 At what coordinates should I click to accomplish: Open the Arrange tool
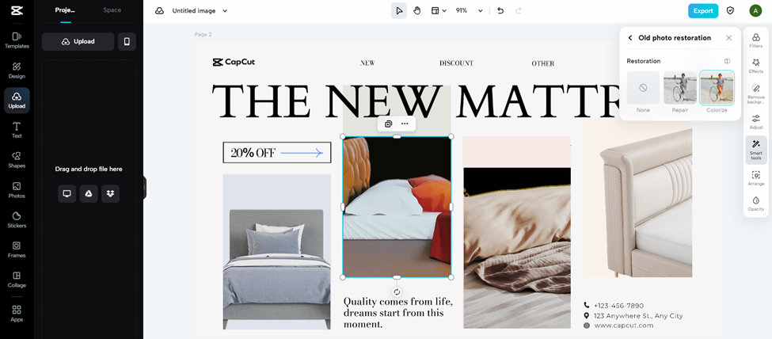(755, 178)
